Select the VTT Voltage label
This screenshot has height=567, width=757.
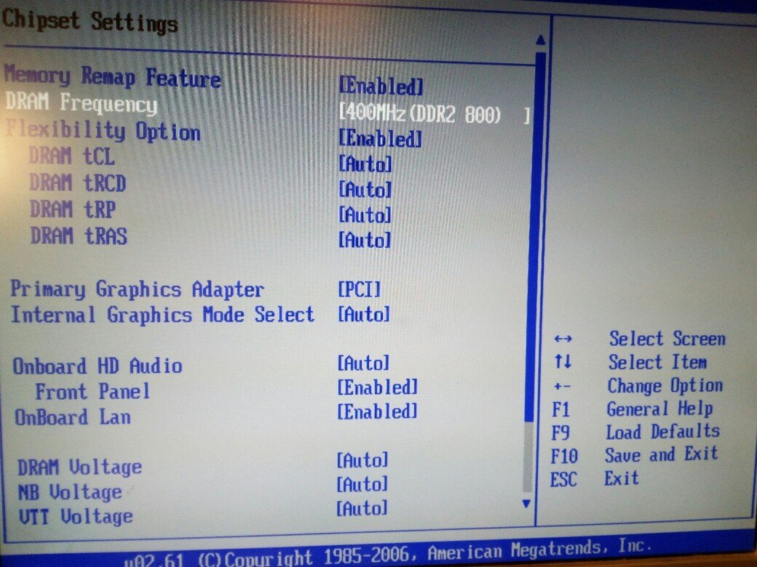tap(75, 517)
